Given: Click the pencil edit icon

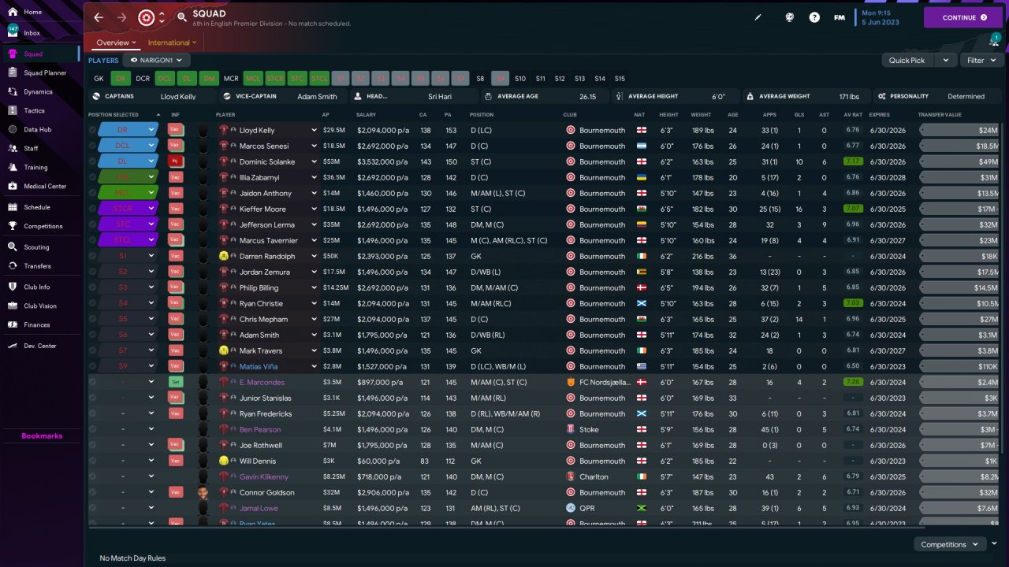Looking at the screenshot, I should pos(758,17).
